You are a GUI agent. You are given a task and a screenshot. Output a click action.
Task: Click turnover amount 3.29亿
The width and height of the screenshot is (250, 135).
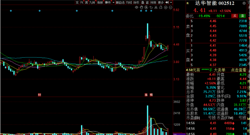click(210, 96)
